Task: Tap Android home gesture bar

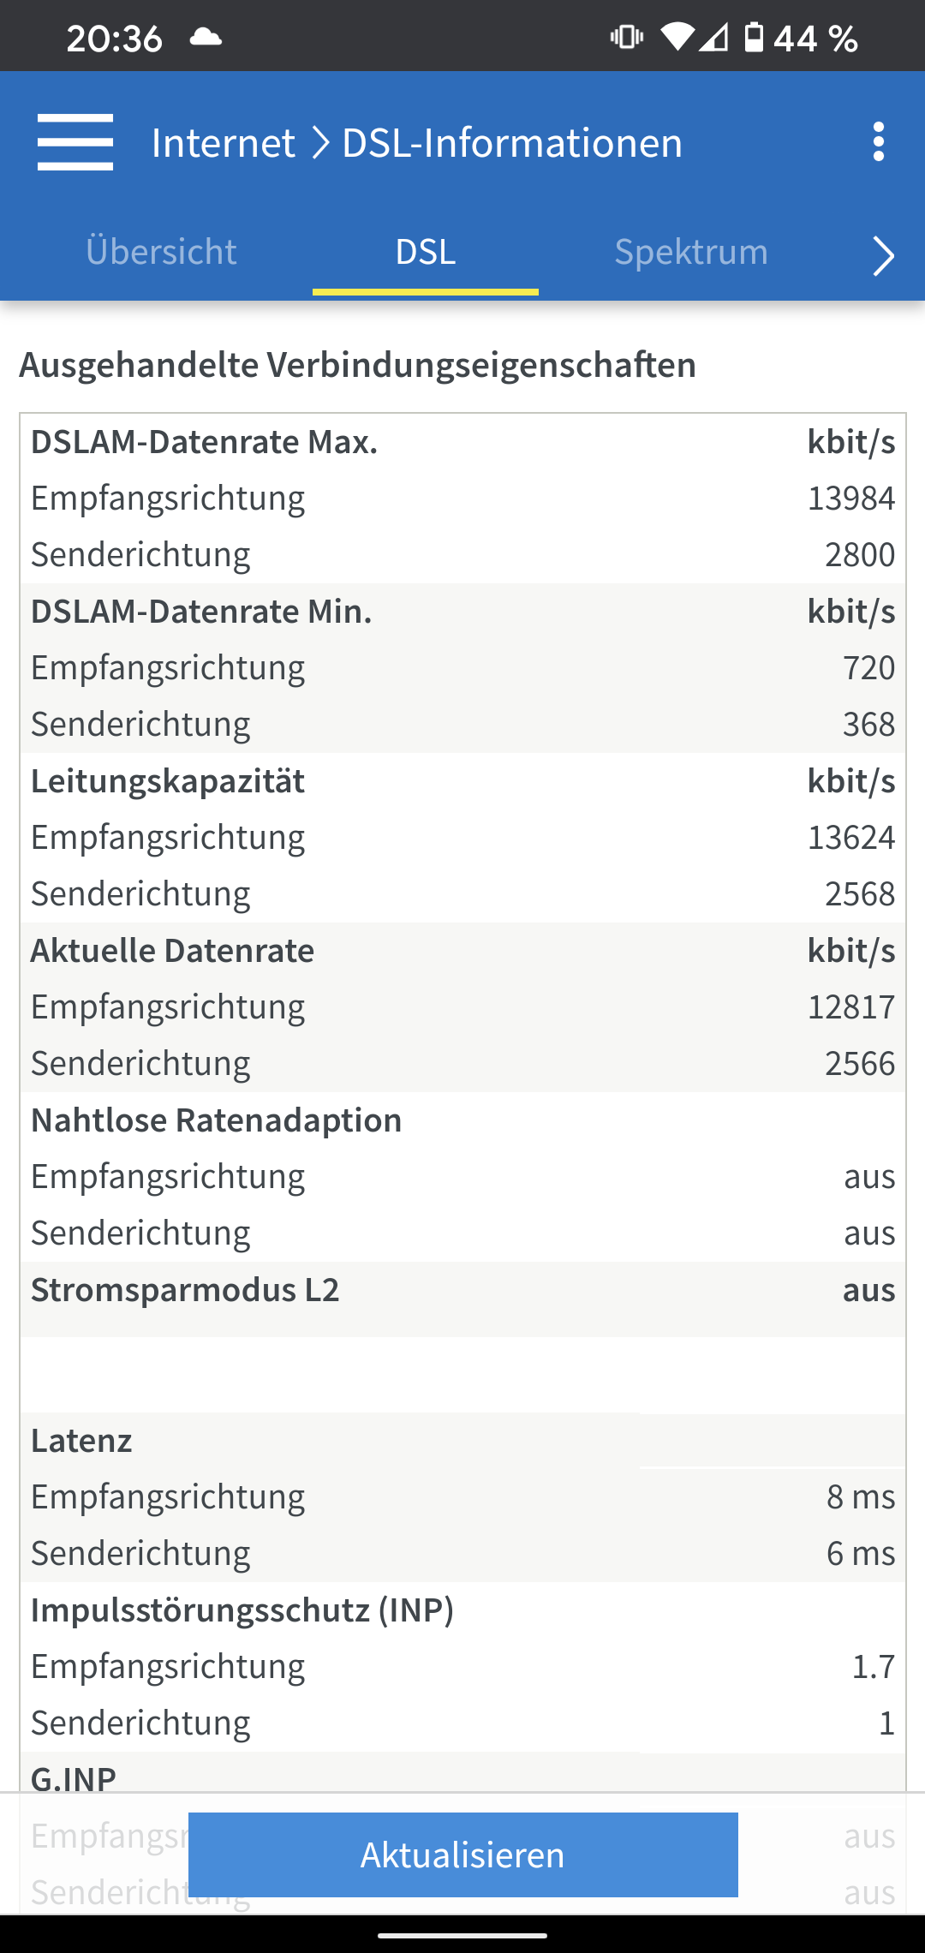Action: point(462,1934)
